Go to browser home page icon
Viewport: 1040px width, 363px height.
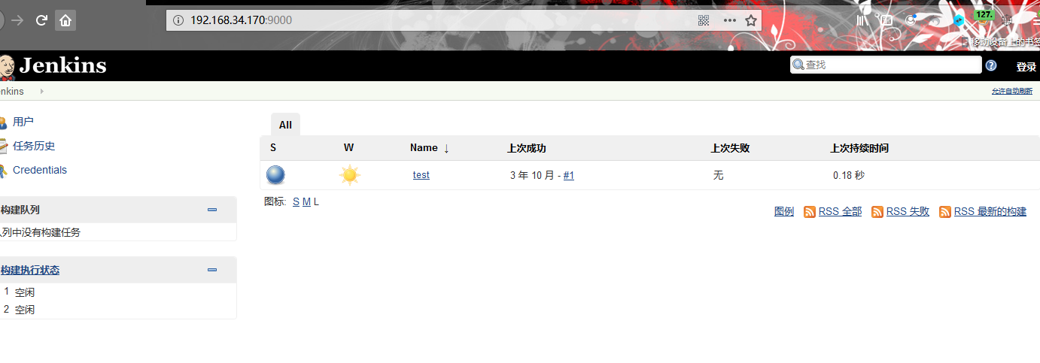65,20
